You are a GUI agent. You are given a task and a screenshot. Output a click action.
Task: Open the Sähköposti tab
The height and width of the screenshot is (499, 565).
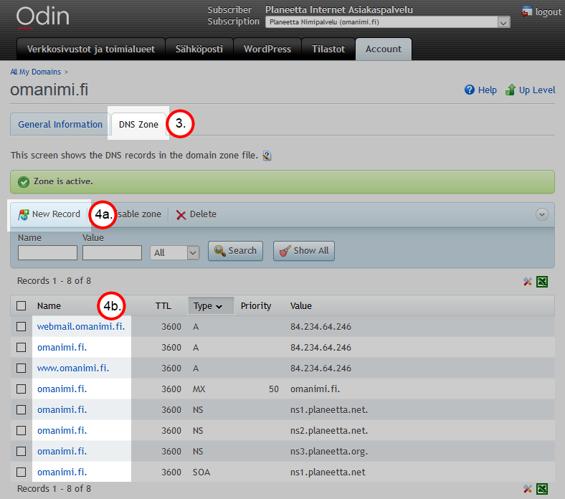pos(199,49)
